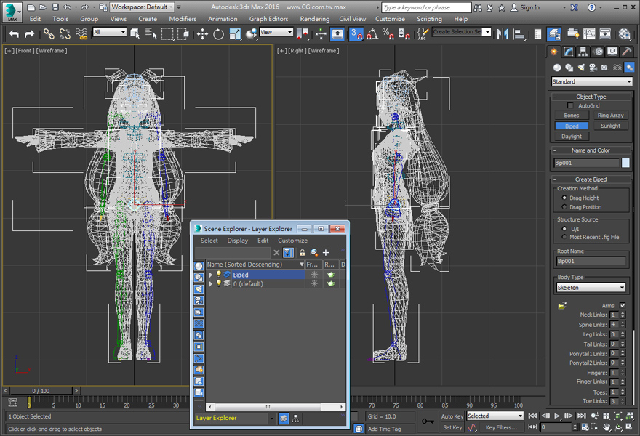Click the Daylight button
Screen dimensions: 640x436
click(572, 136)
